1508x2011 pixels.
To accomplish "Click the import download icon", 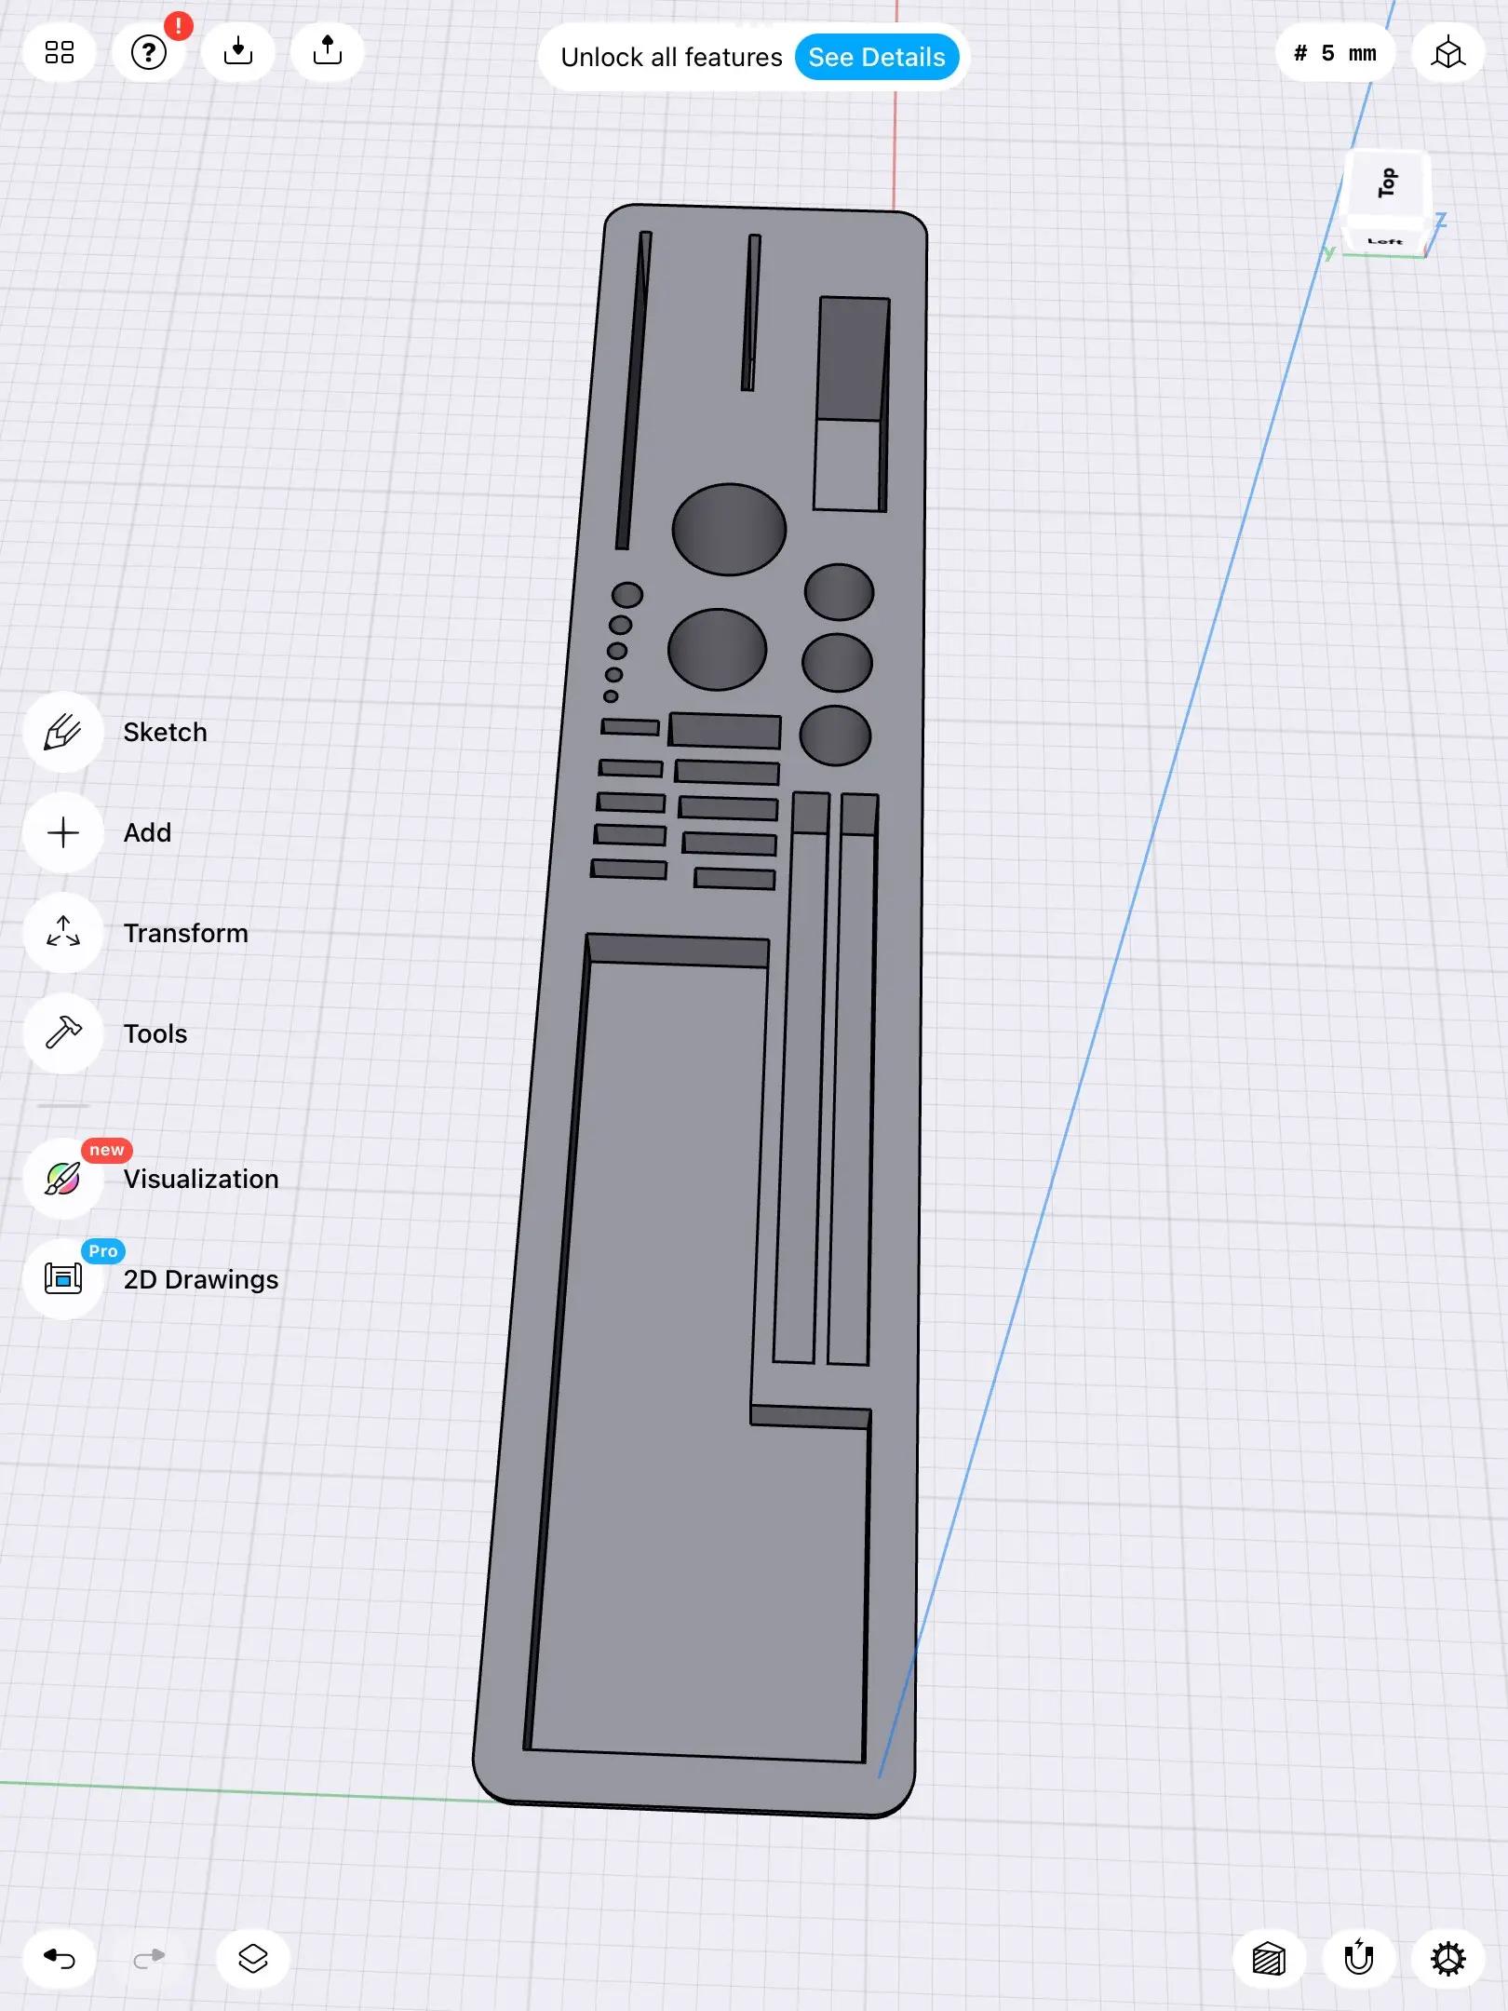I will [238, 52].
